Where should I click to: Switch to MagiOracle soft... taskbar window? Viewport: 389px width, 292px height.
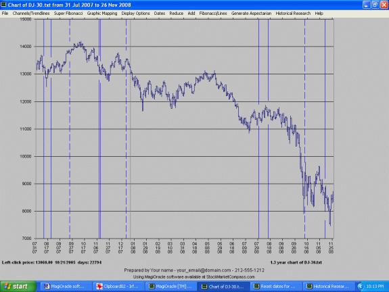coord(65,287)
